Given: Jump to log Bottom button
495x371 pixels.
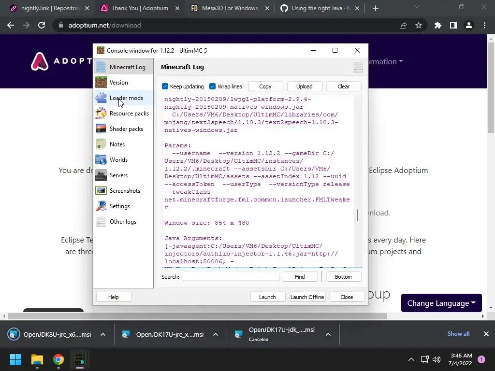Looking at the screenshot, I should (x=343, y=277).
